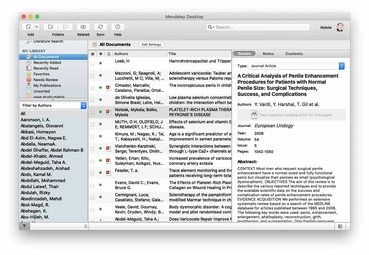Sort documents by Title column
The image size is (369, 255).
pos(199,54)
